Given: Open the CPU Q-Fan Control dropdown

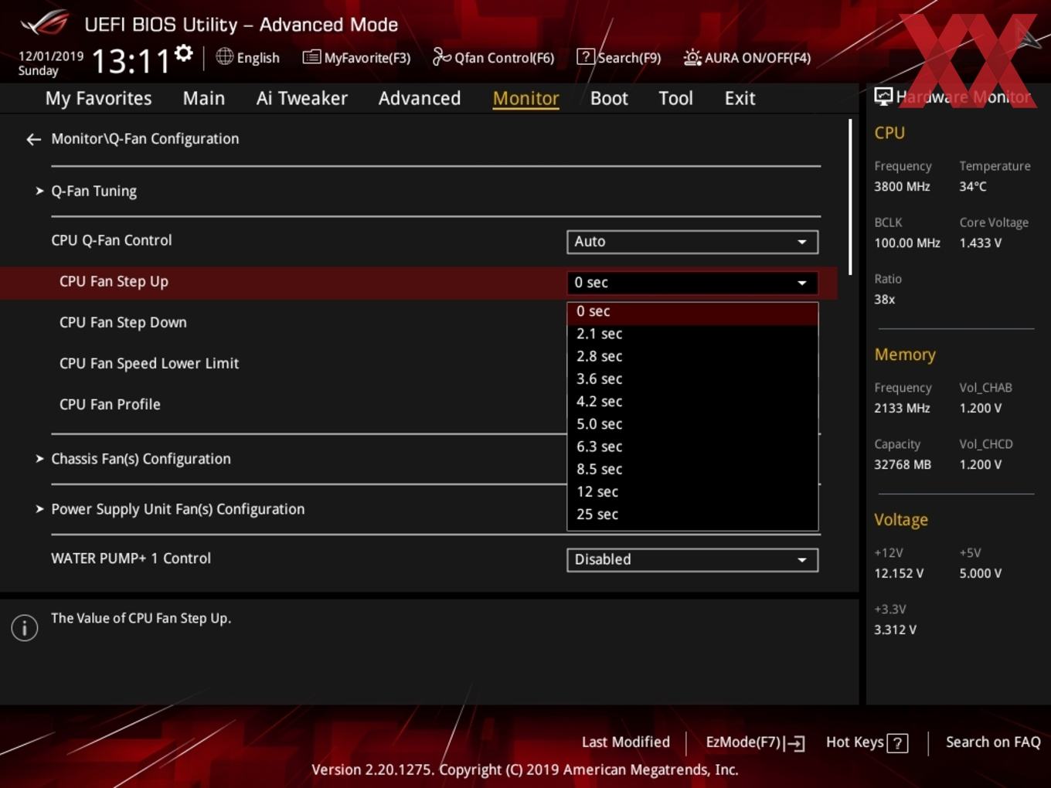Looking at the screenshot, I should click(692, 242).
